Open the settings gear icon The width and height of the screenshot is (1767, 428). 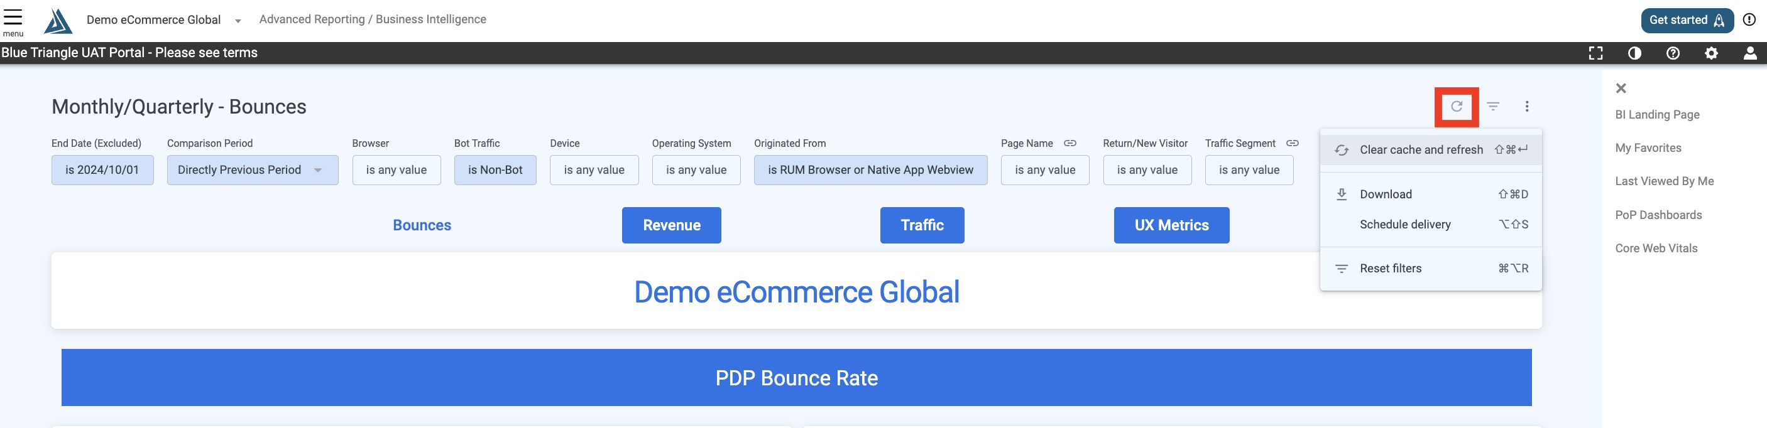(x=1712, y=53)
